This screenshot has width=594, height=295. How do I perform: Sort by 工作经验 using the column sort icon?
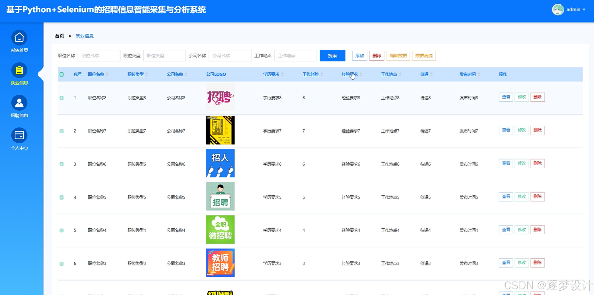coord(322,74)
